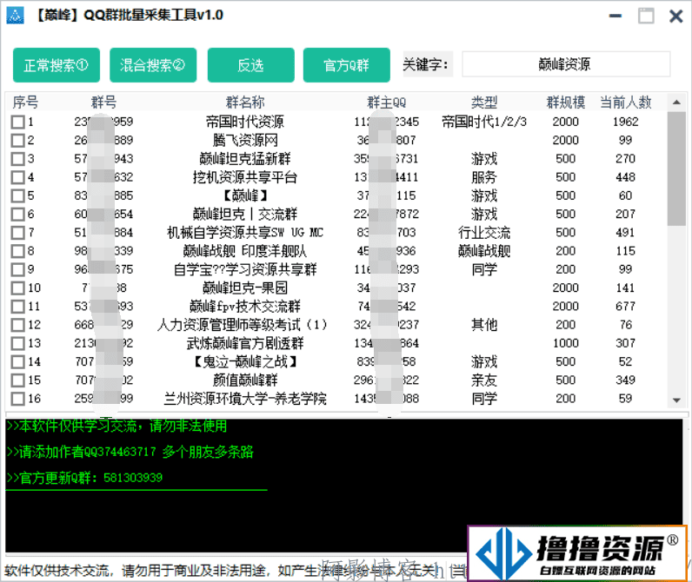The width and height of the screenshot is (692, 582).
Task: Click the app logo icon in title bar
Action: point(16,16)
